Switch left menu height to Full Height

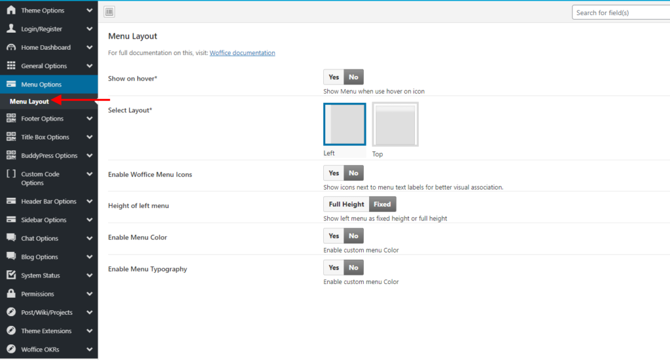click(346, 204)
